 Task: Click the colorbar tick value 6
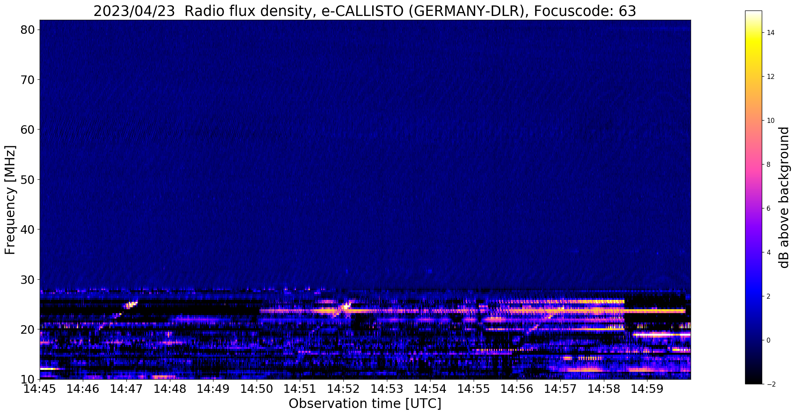click(x=768, y=208)
